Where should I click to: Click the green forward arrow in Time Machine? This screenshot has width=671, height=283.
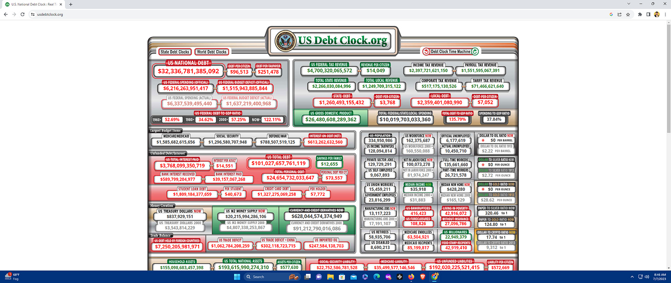pyautogui.click(x=475, y=52)
